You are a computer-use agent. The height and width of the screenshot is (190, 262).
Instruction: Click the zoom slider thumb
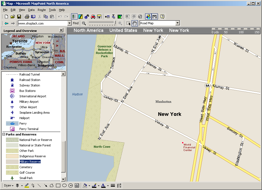click(x=115, y=23)
